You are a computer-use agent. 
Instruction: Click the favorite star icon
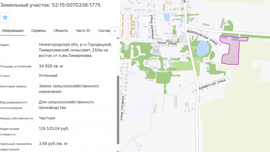tap(5, 17)
